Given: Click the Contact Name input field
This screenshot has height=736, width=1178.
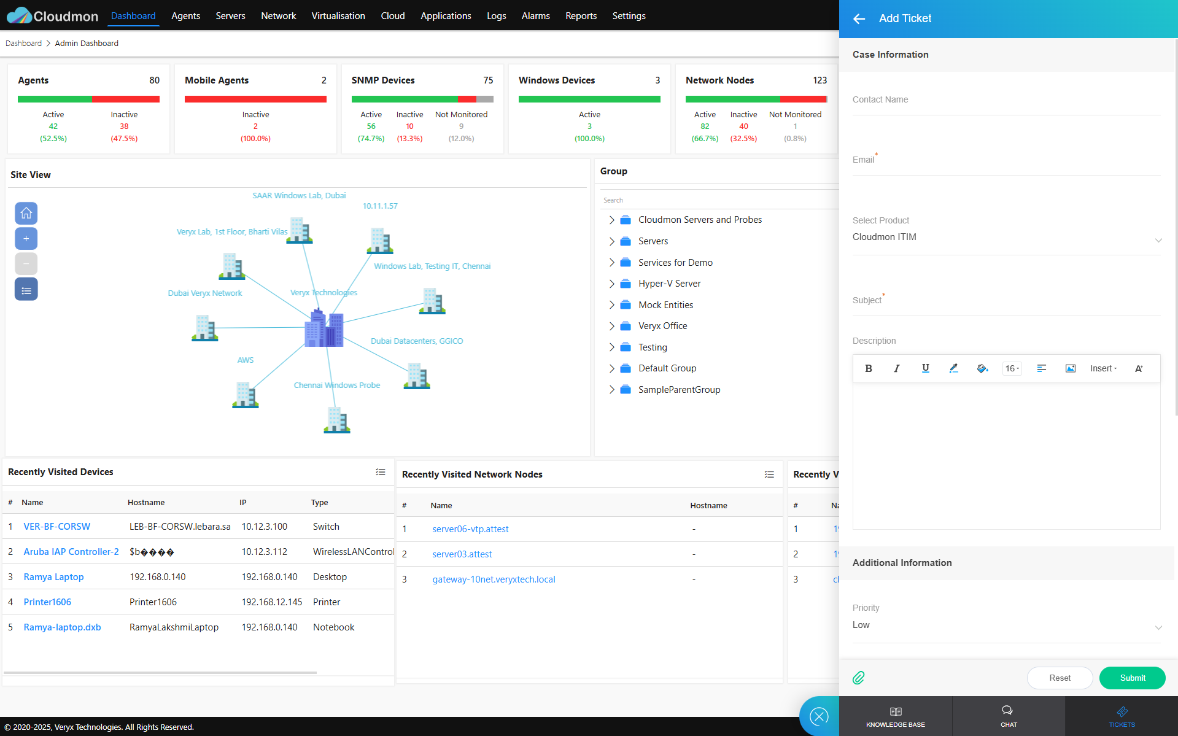Looking at the screenshot, I should pyautogui.click(x=1006, y=101).
